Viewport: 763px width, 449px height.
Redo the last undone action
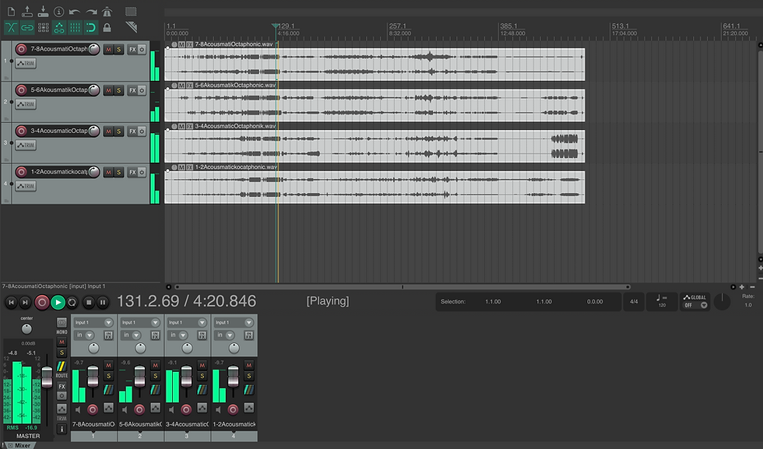(91, 11)
